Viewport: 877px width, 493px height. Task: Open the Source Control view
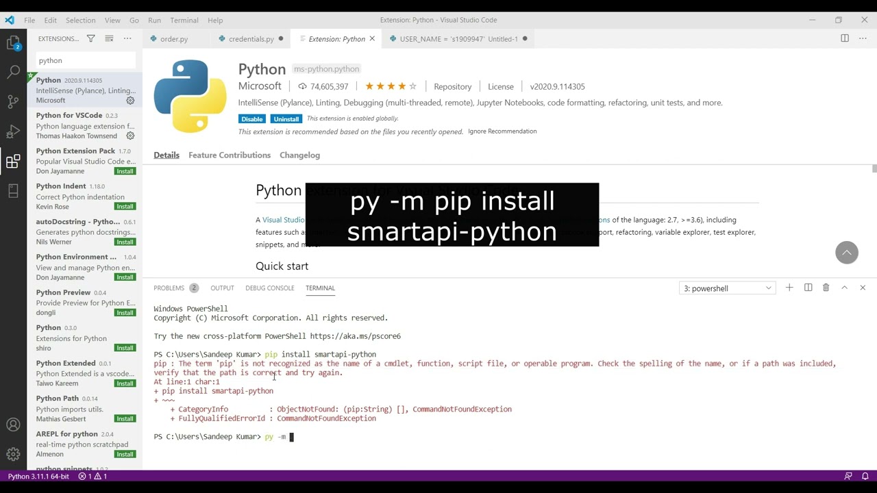click(13, 102)
